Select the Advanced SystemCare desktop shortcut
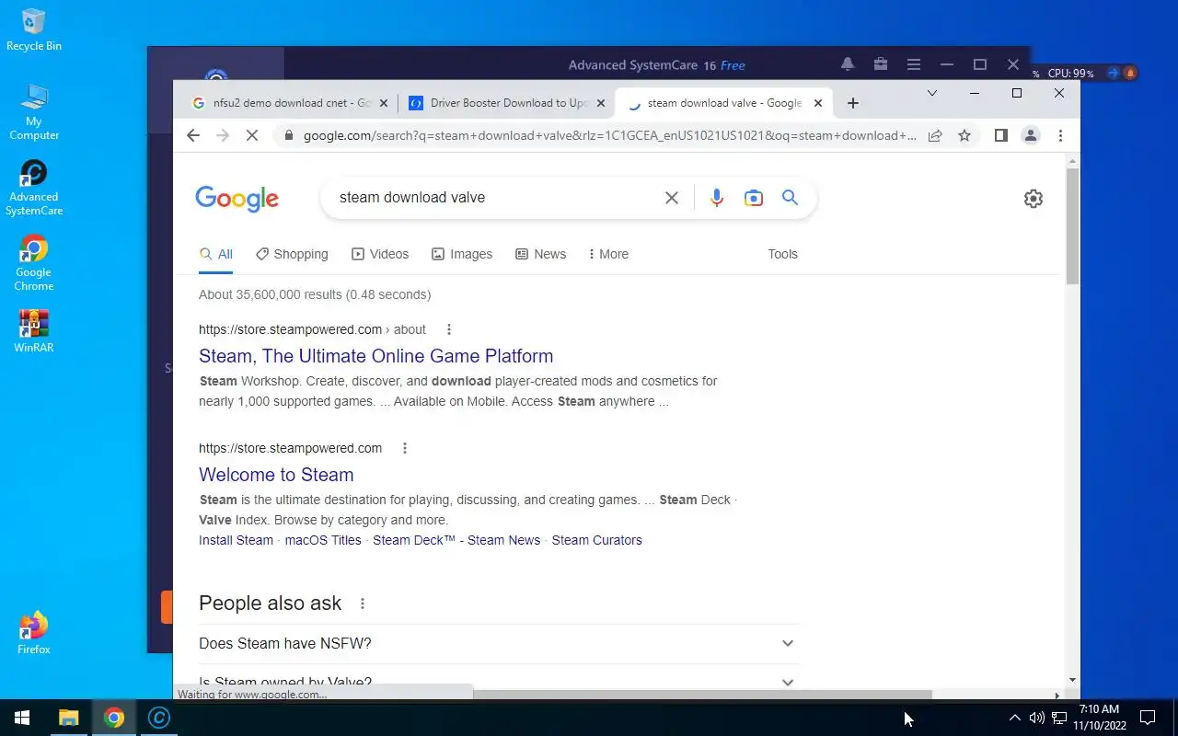Screen dimensions: 1178x736 pos(34,188)
